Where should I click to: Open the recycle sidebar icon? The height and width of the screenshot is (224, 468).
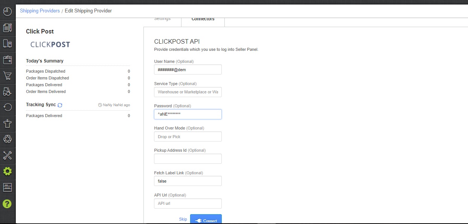(x=8, y=139)
